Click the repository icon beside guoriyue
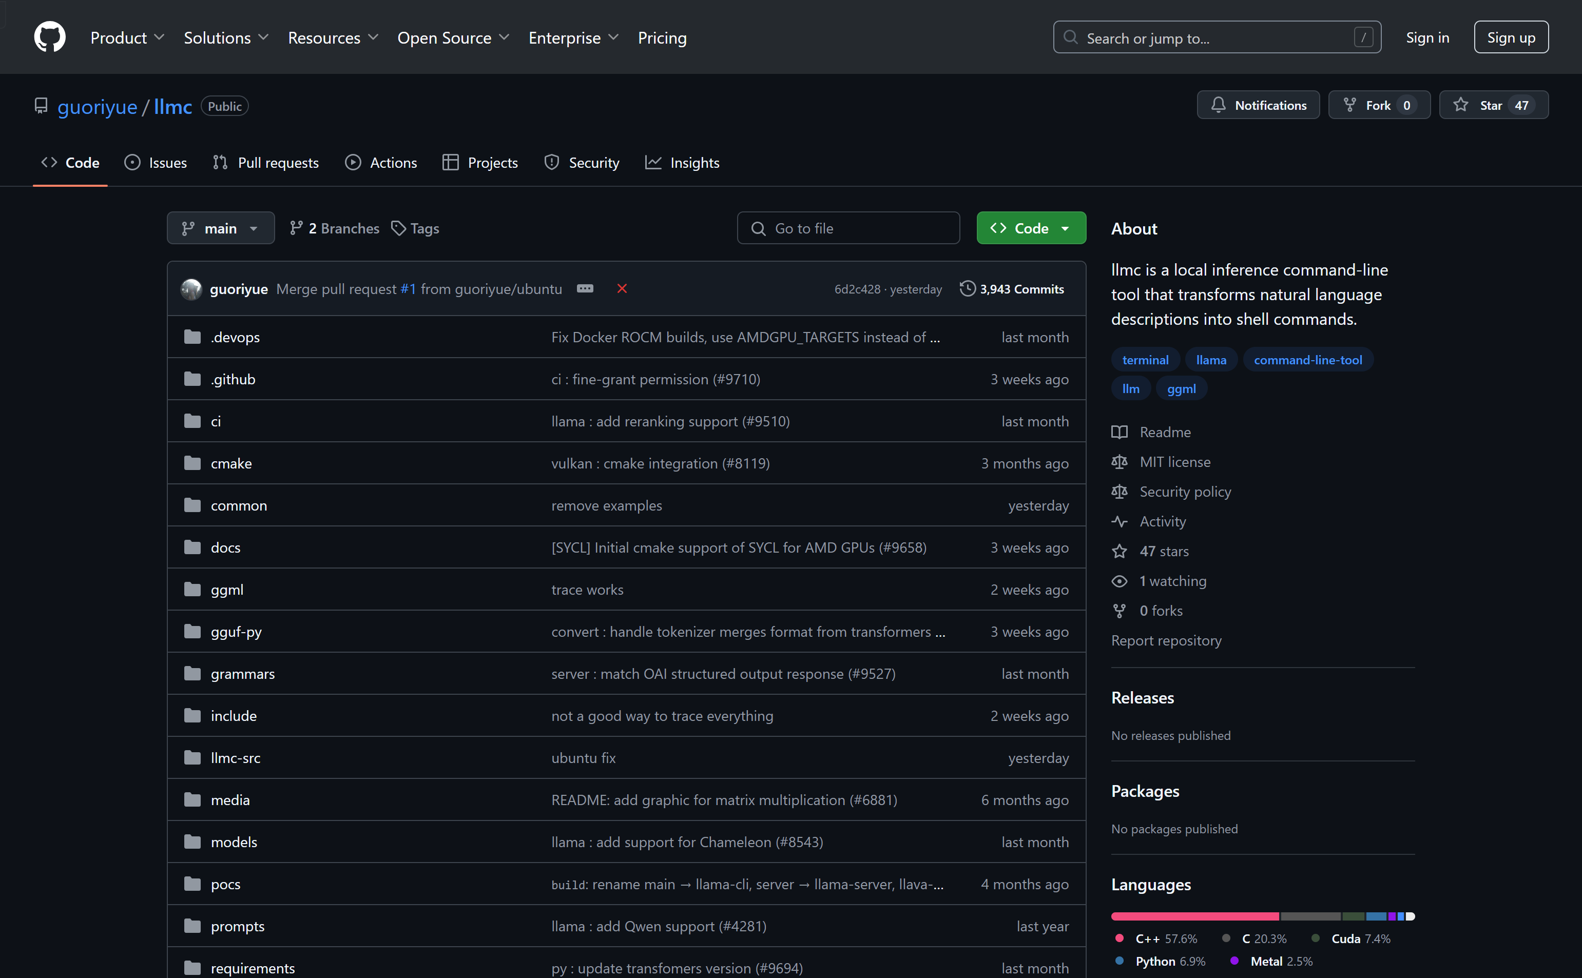 [x=41, y=105]
